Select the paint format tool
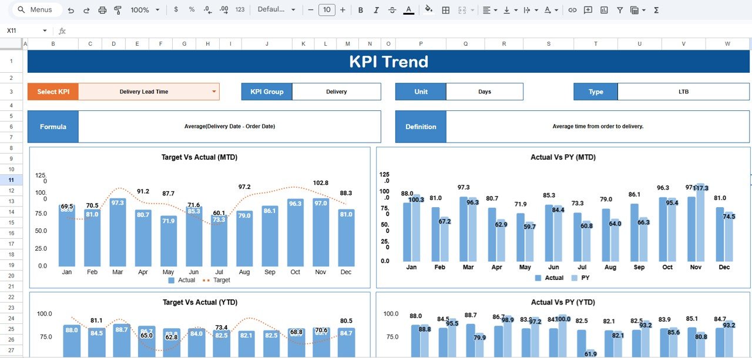 click(x=117, y=10)
